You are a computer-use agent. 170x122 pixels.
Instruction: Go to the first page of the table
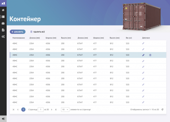pyautogui.click(x=13, y=110)
